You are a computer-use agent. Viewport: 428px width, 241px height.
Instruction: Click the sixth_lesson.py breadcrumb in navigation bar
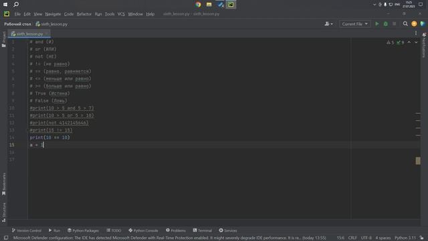pos(51,24)
